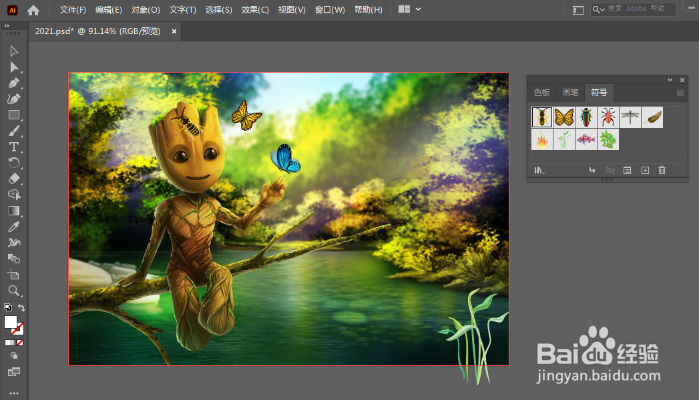Image resolution: width=699 pixels, height=400 pixels.
Task: Open Edit Toolbar three-dots button
Action: [14, 393]
